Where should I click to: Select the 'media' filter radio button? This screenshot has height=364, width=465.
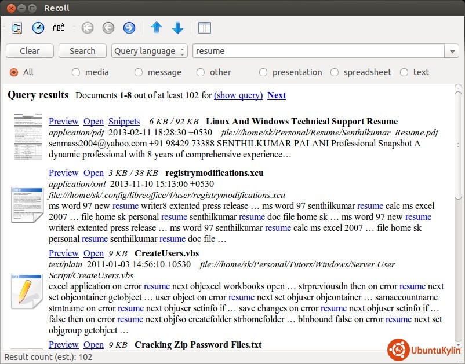(x=76, y=72)
